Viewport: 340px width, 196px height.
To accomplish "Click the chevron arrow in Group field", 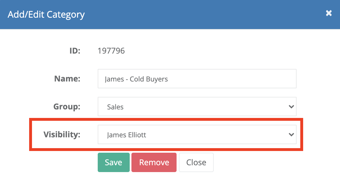I will (x=291, y=107).
